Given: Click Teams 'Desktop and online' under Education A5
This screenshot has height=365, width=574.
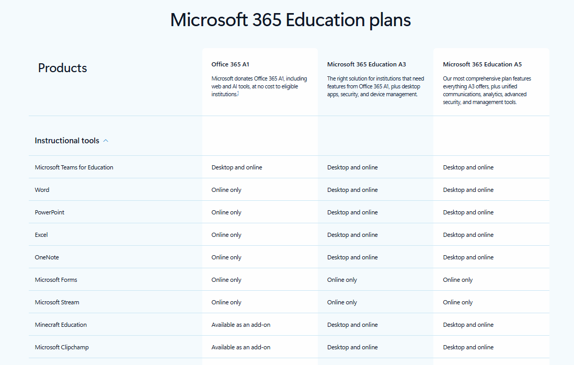Looking at the screenshot, I should point(468,167).
